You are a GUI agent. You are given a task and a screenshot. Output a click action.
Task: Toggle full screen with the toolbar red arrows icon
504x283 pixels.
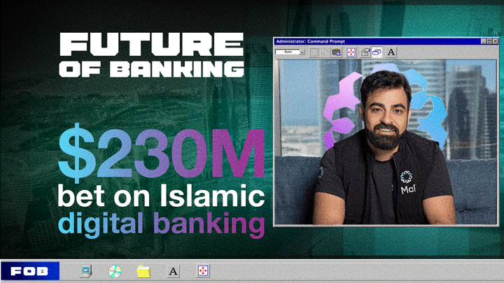pyautogui.click(x=351, y=52)
